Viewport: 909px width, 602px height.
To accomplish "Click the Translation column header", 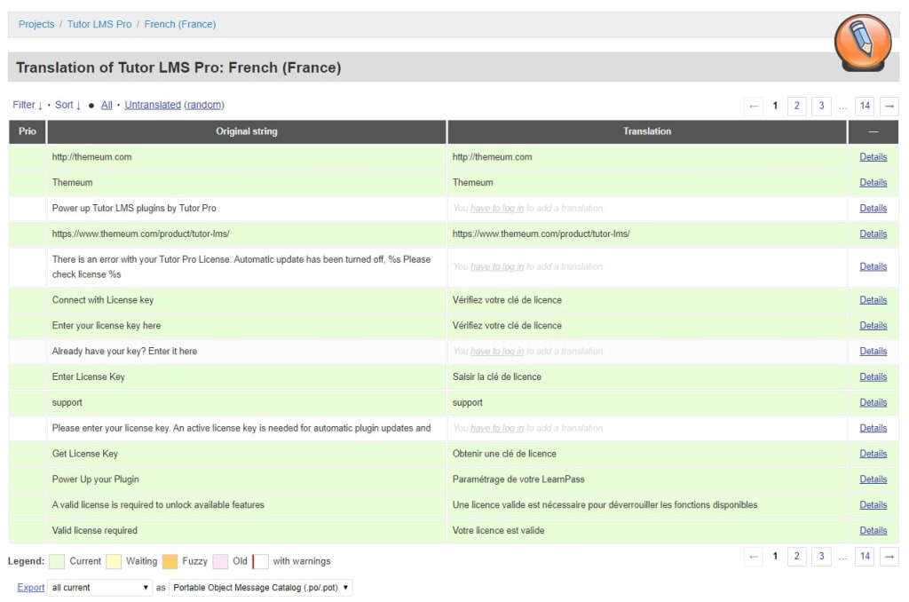I will coord(647,131).
